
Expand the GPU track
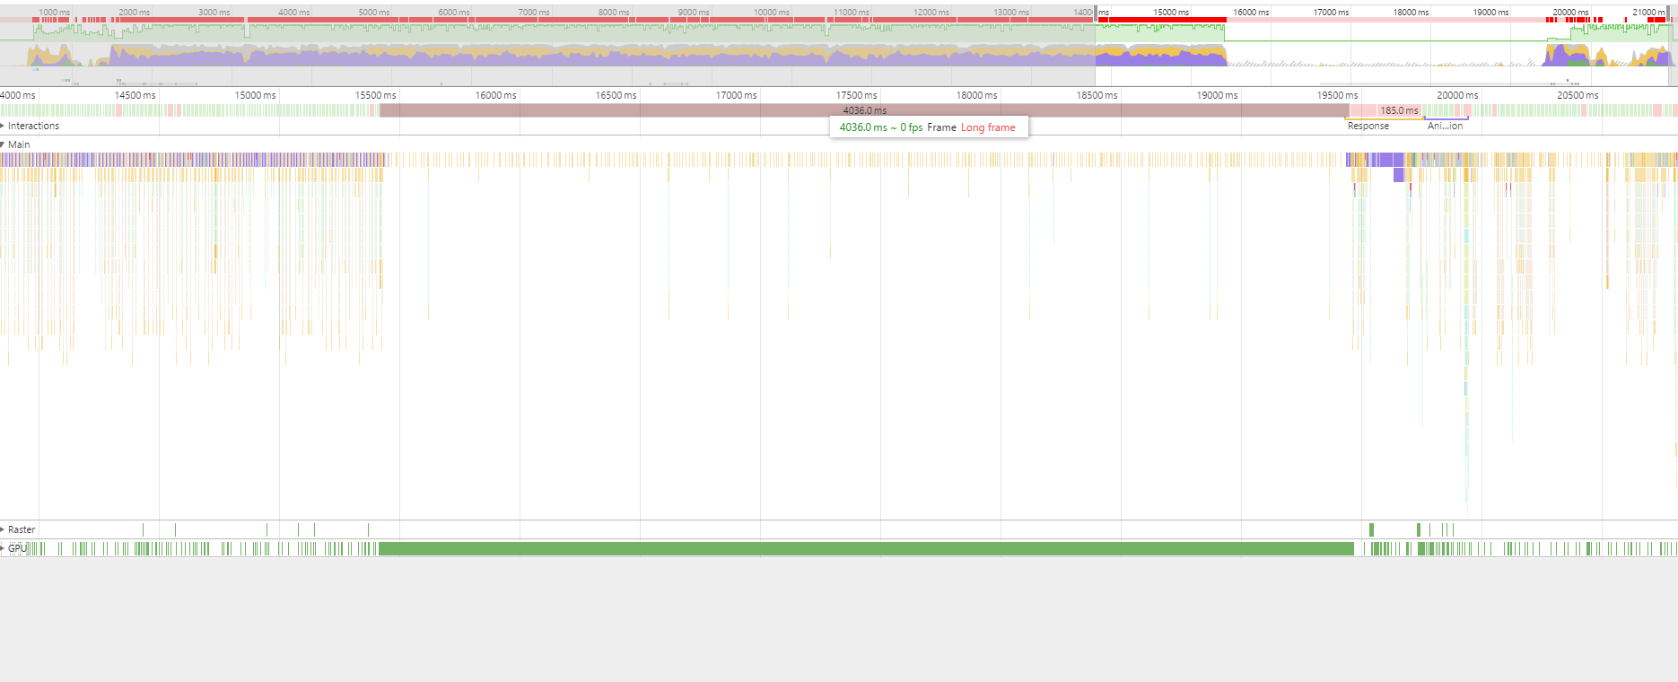pyautogui.click(x=4, y=548)
